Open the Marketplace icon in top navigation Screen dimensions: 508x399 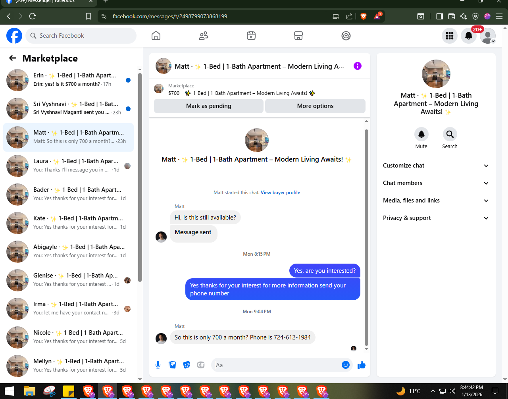click(298, 36)
